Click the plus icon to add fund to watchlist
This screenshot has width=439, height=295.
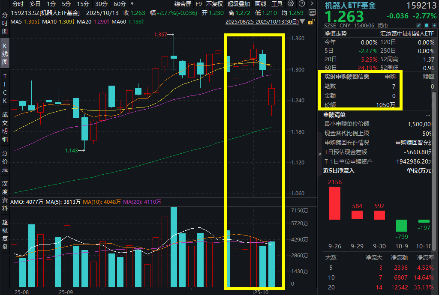point(434,25)
